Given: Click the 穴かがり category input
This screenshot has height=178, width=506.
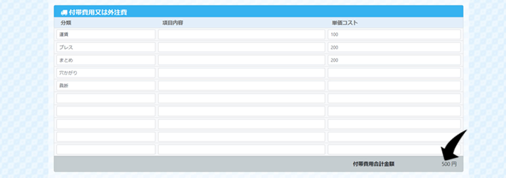Looking at the screenshot, I should click(x=106, y=73).
